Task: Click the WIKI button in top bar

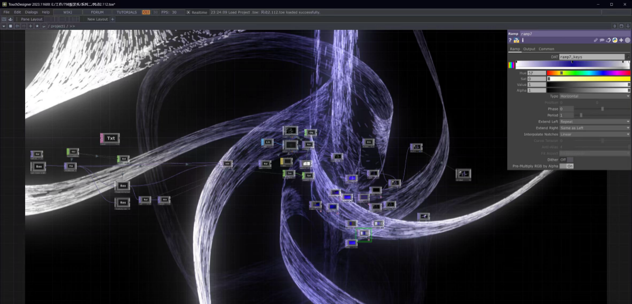Action: click(67, 12)
